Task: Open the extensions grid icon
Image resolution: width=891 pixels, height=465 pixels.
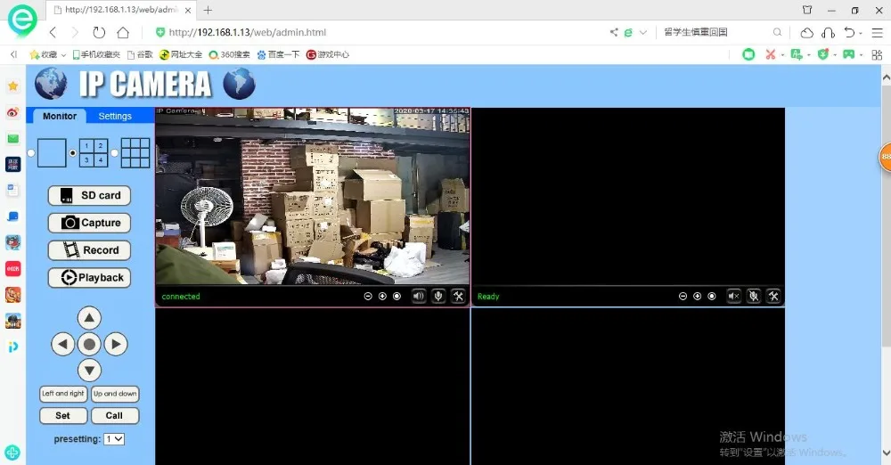Action: pos(877,54)
